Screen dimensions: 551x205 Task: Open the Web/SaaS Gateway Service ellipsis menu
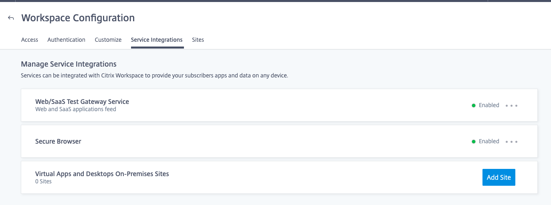point(511,106)
